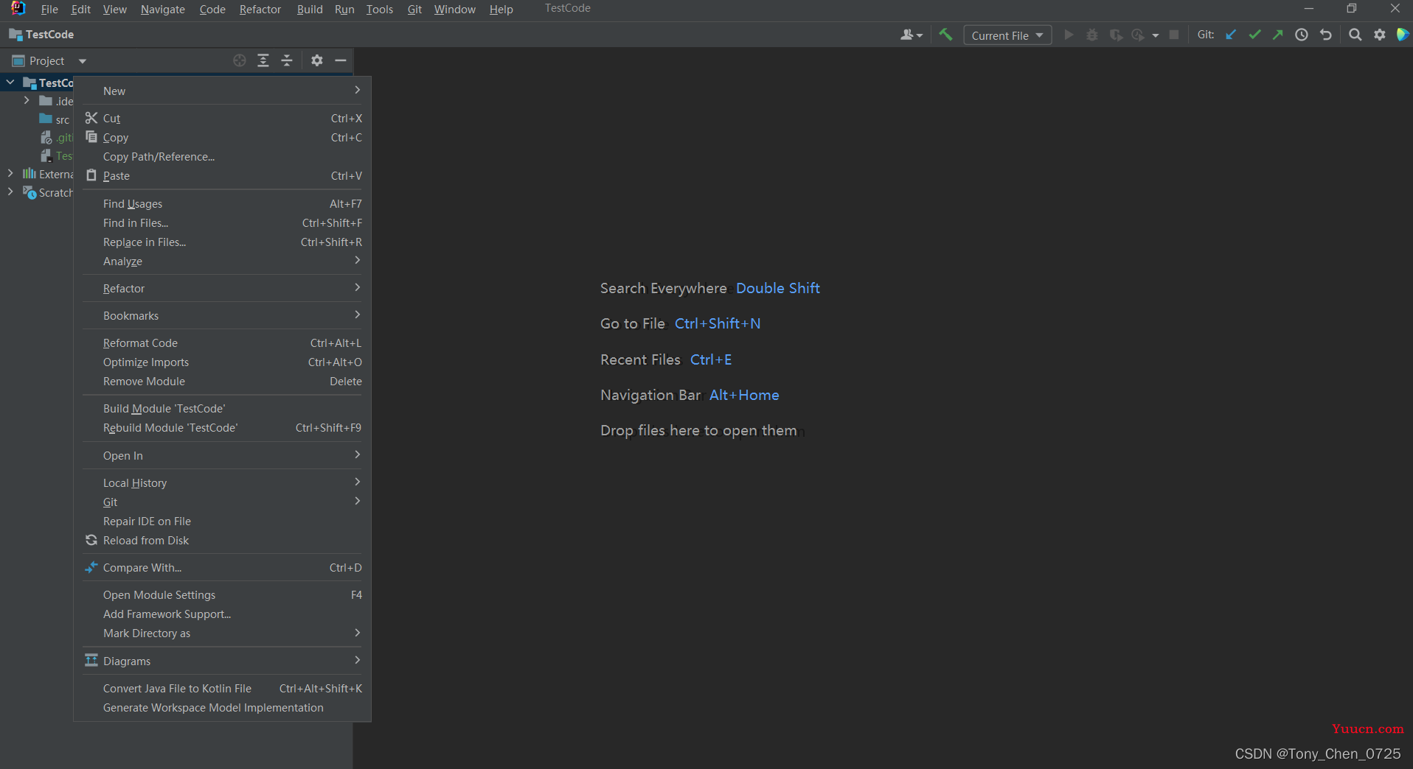Viewport: 1413px width, 769px height.
Task: Open the New submenu
Action: (222, 91)
